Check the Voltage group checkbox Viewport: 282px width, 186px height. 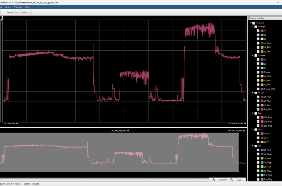coord(256,27)
